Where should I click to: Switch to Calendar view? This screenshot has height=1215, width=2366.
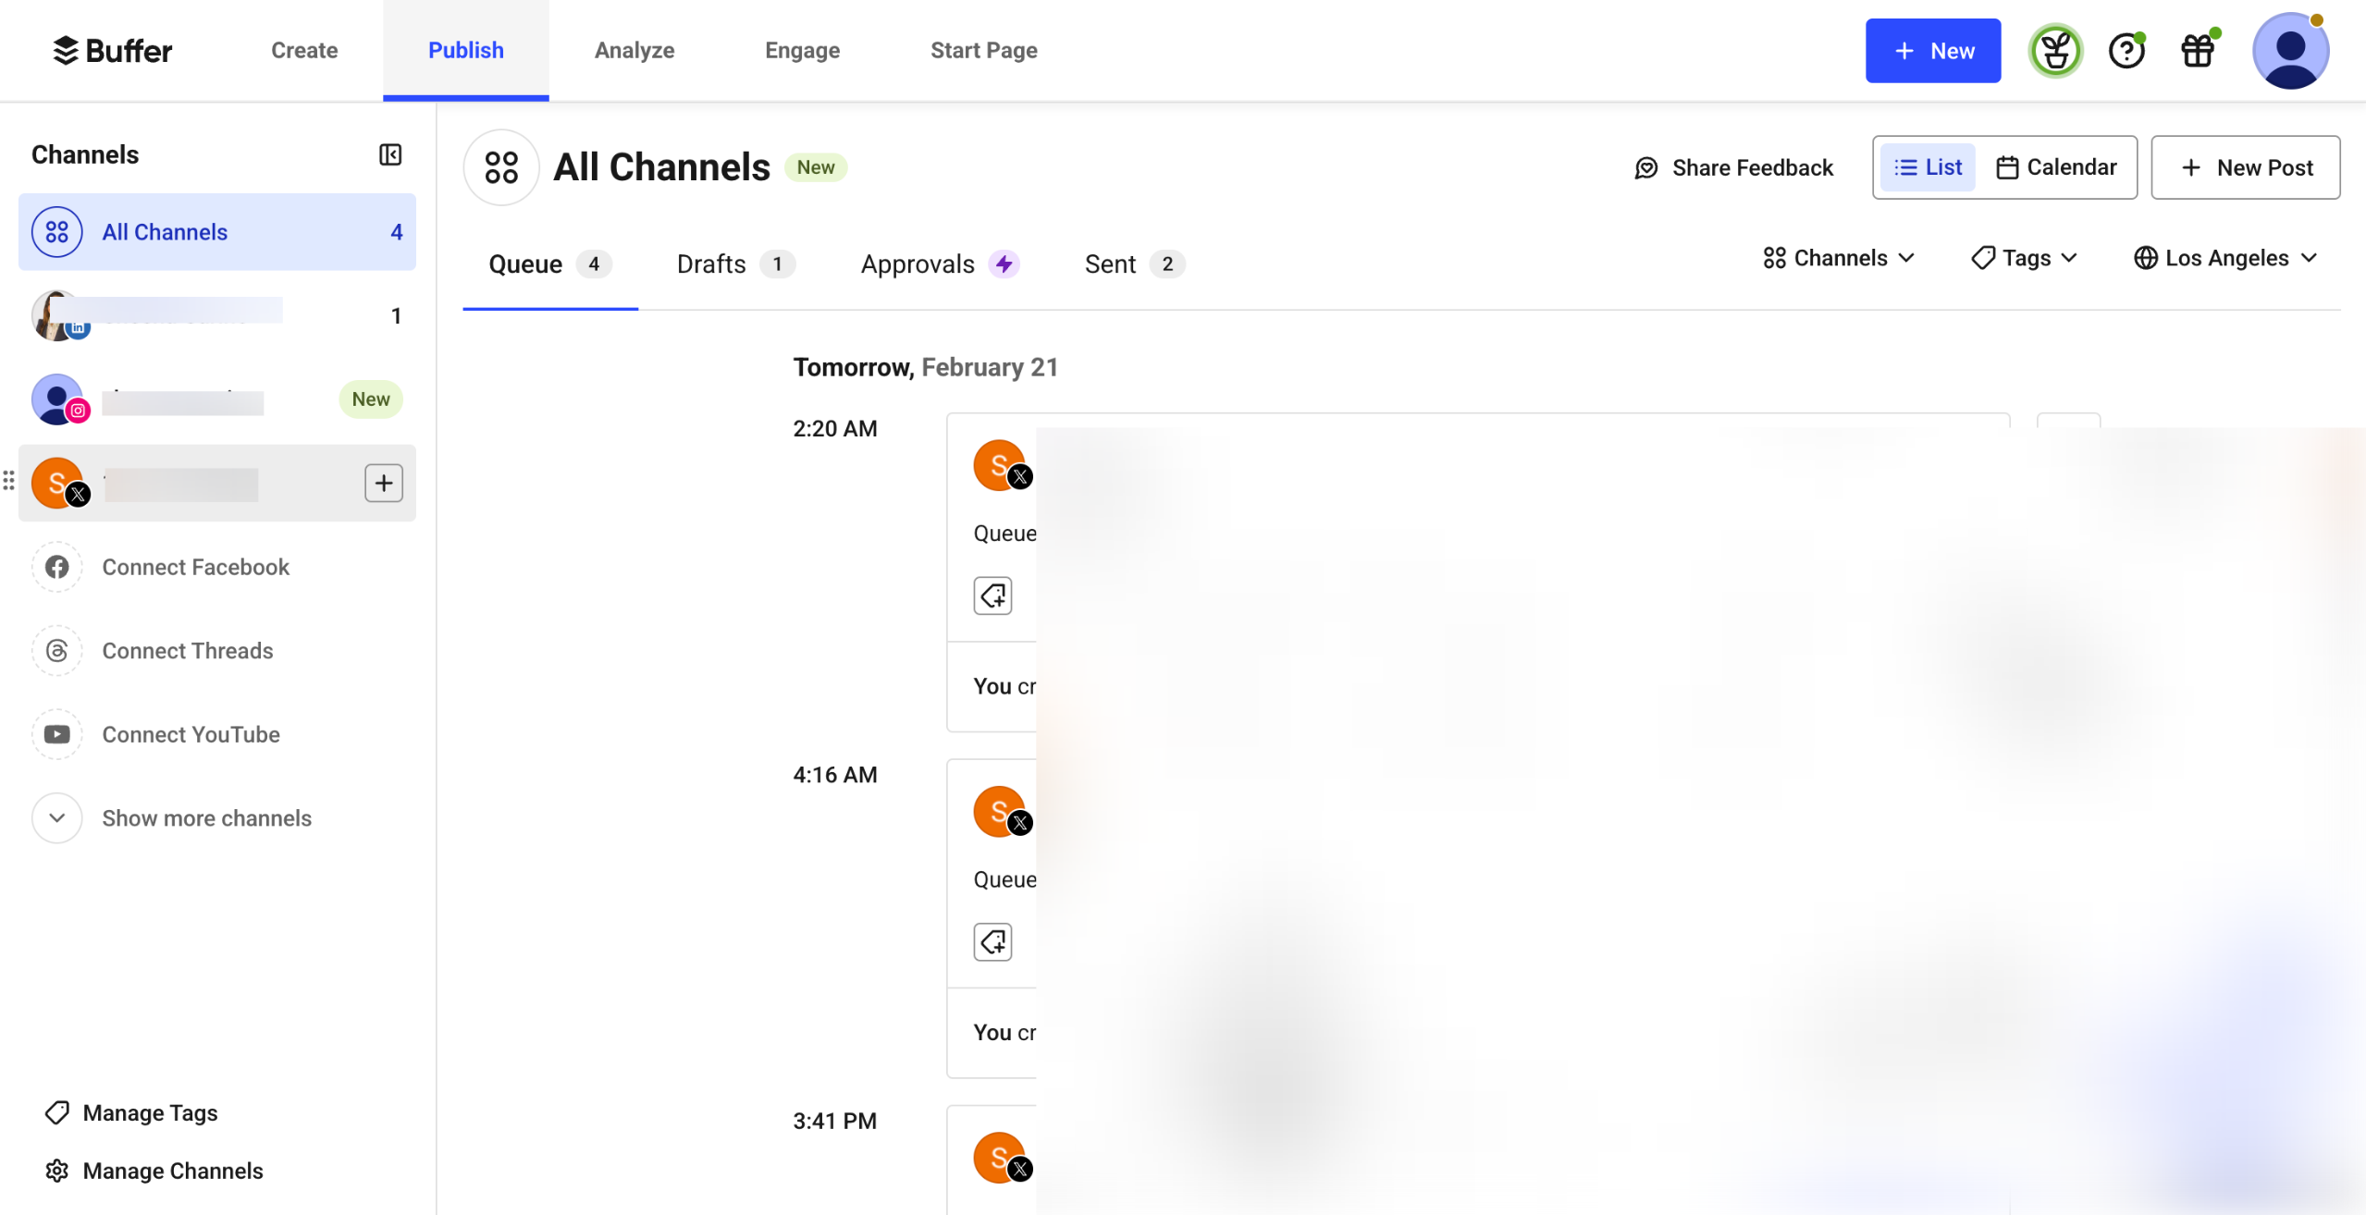[2056, 167]
